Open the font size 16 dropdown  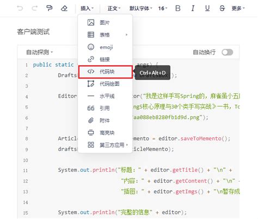163,8
